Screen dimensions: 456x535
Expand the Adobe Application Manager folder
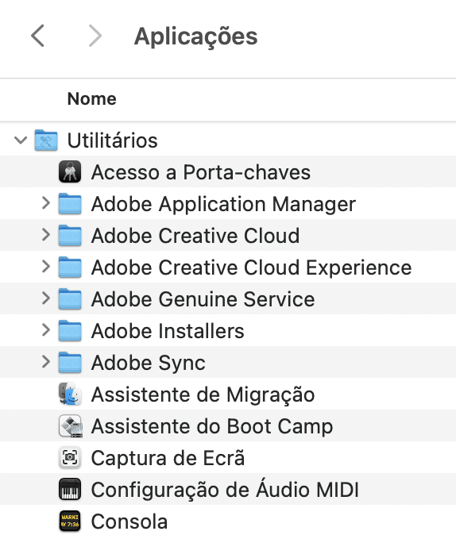(46, 203)
